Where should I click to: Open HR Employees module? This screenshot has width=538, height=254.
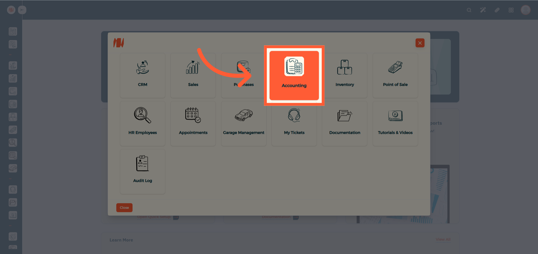point(142,123)
